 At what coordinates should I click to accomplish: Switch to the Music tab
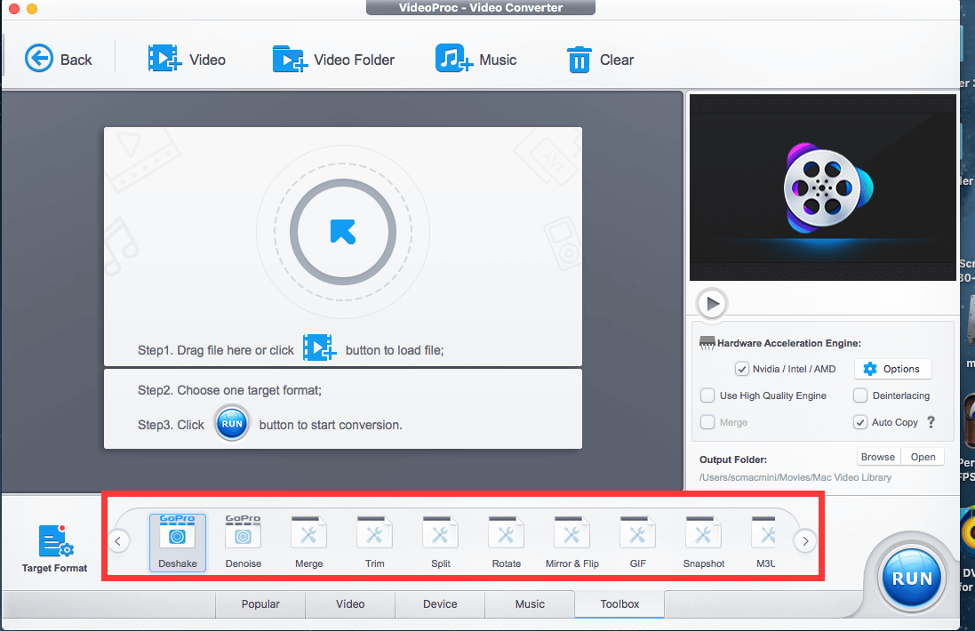(530, 604)
